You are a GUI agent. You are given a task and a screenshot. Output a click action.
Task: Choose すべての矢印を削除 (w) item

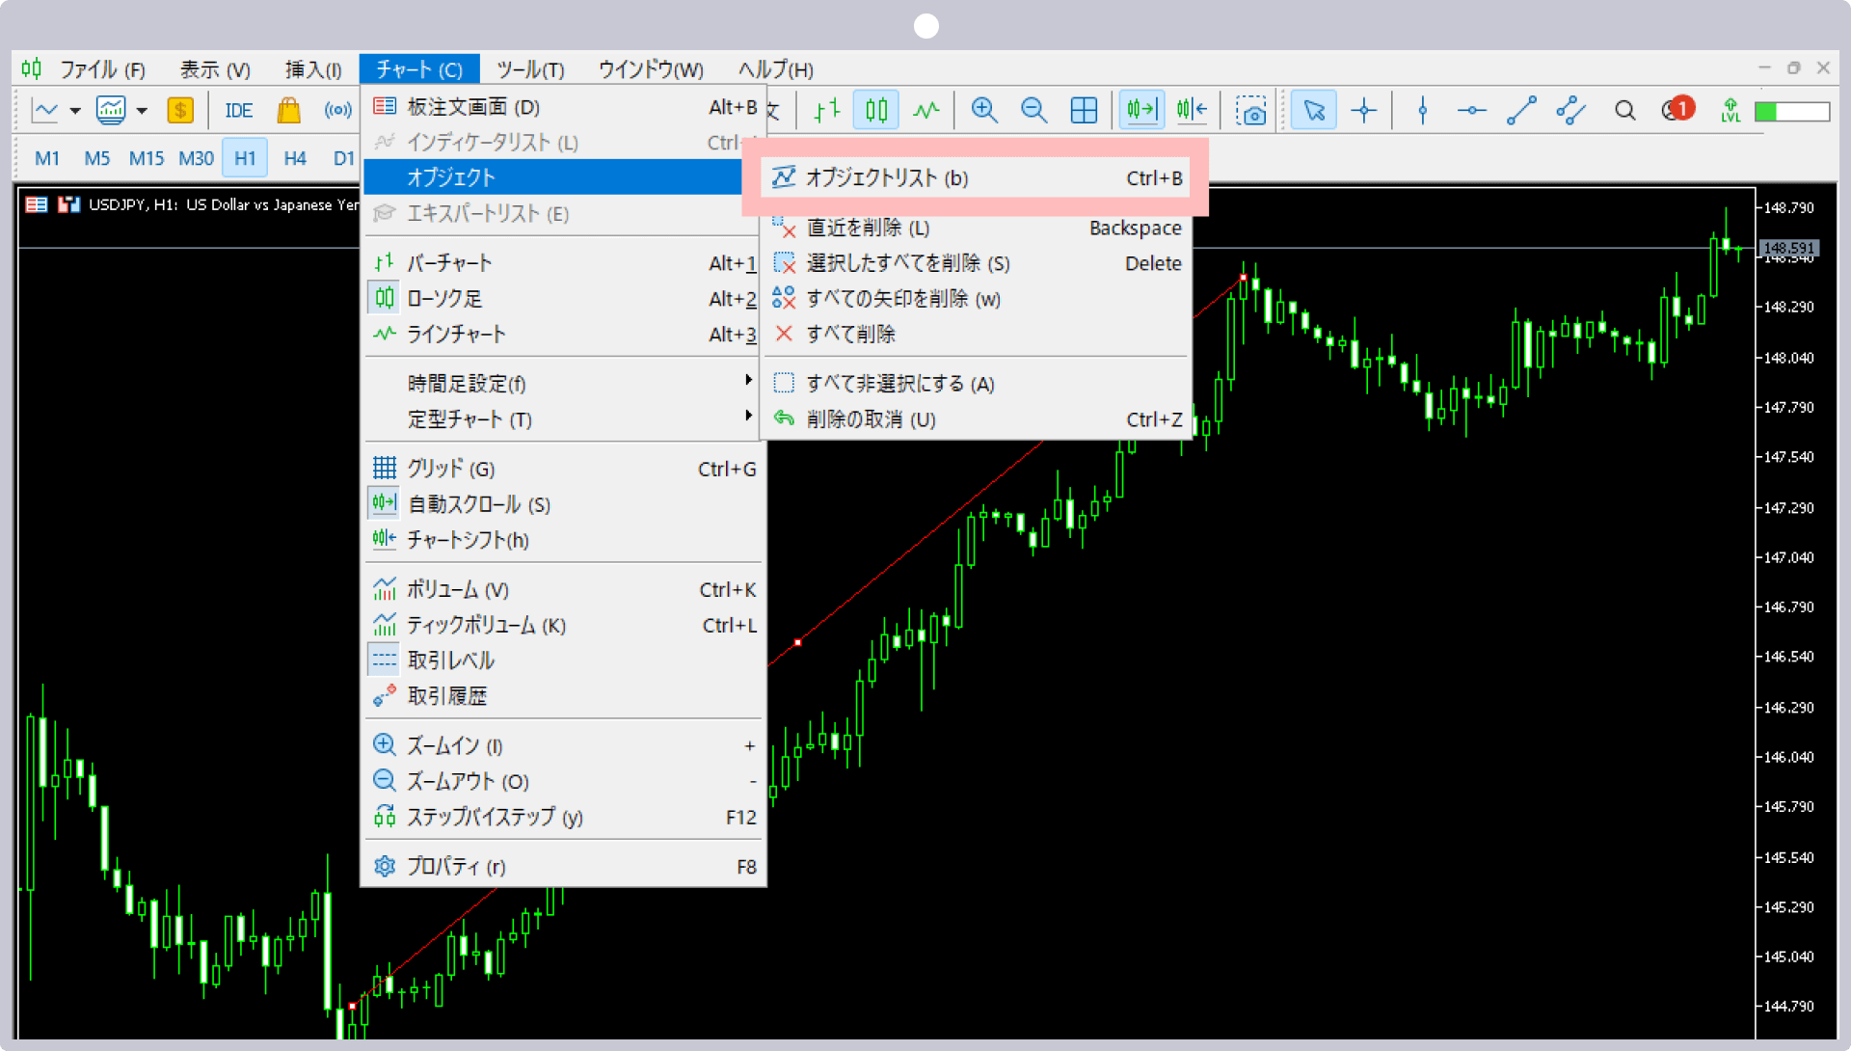click(x=975, y=299)
